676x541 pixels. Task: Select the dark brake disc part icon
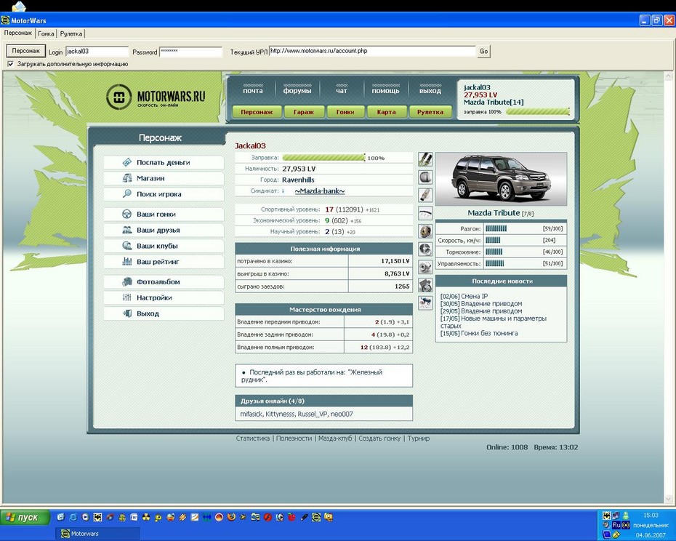tap(425, 249)
